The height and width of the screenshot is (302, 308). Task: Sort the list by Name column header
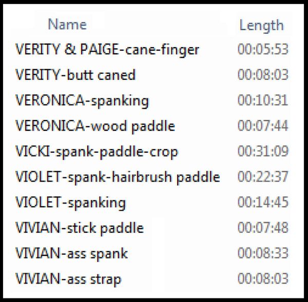click(67, 25)
